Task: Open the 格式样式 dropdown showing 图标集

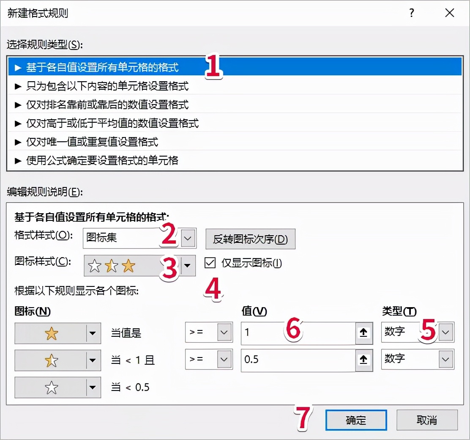Action: click(x=139, y=238)
